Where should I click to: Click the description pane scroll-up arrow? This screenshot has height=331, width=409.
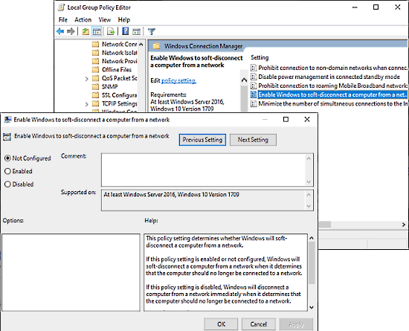point(244,80)
